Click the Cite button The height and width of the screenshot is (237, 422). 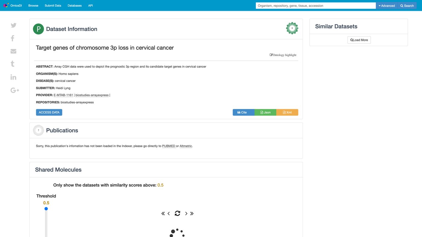tap(244, 112)
